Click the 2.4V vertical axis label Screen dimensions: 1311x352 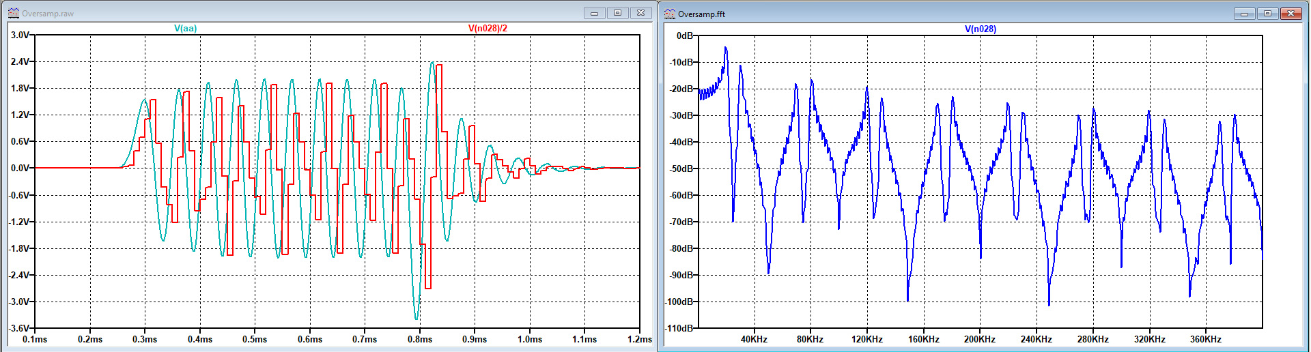[x=20, y=61]
